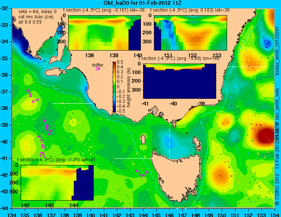281x217 pixels.
Task: Click the "137" longitude axis label
Action: [51, 215]
